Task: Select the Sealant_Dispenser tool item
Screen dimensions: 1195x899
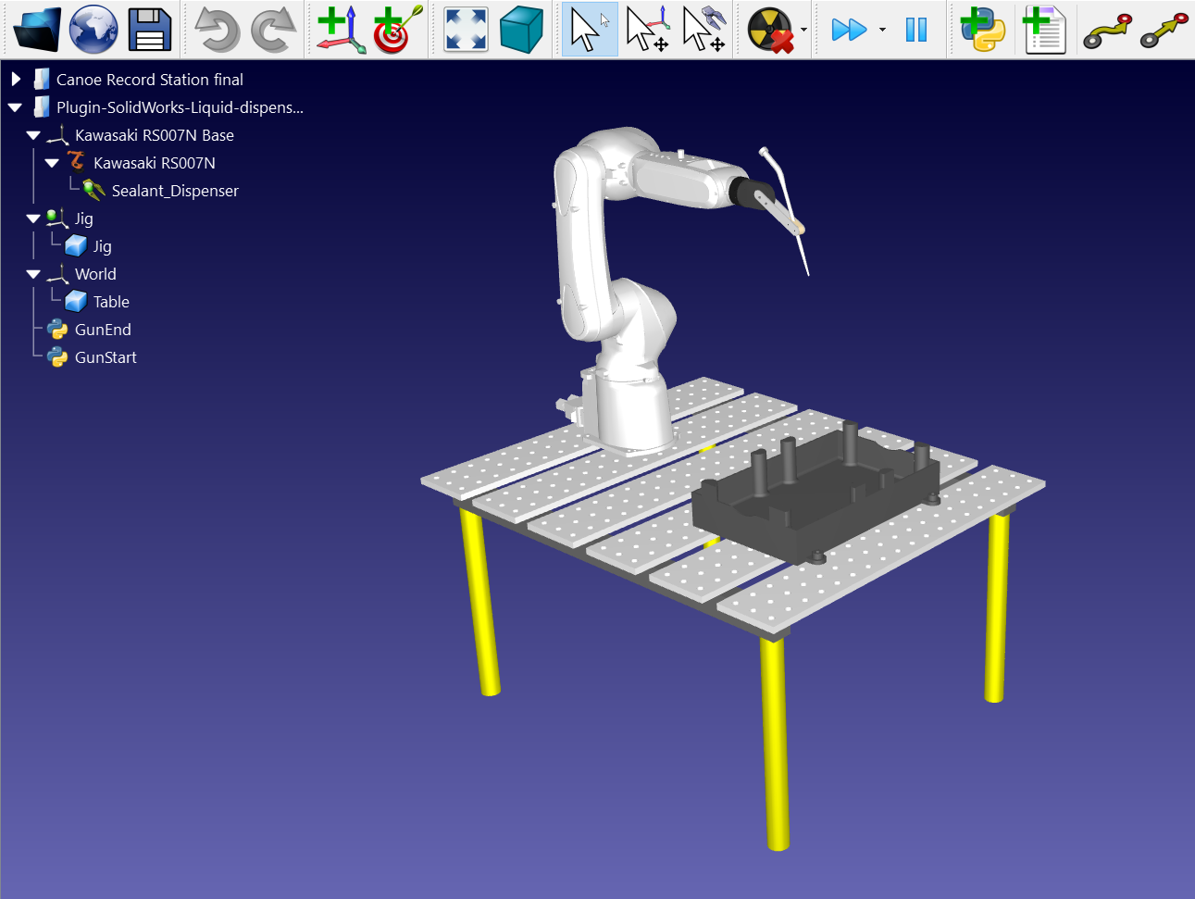Action: 175,191
